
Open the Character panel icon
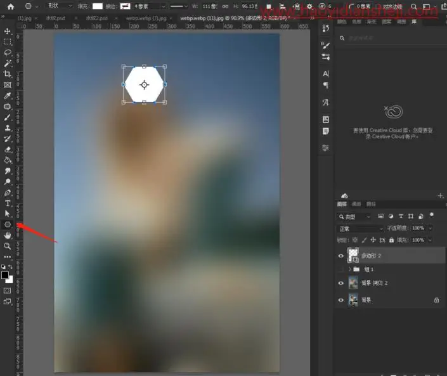[325, 74]
